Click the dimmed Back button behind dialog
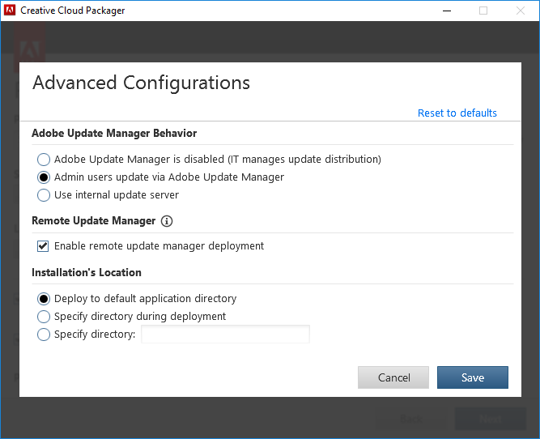The image size is (540, 439). pos(411,419)
